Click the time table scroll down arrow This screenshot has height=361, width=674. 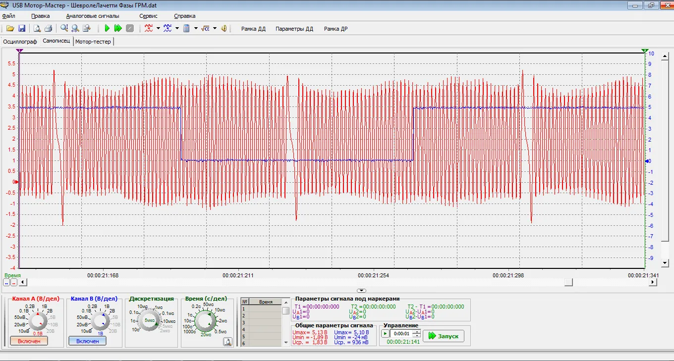click(x=286, y=343)
